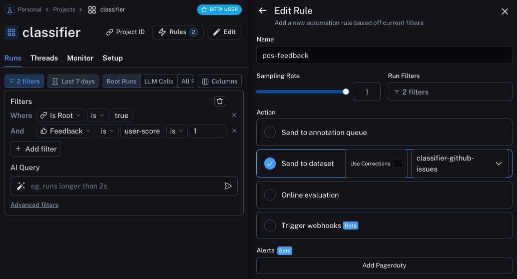Click the magic wand AI query icon
This screenshot has width=517, height=279.
coord(21,186)
